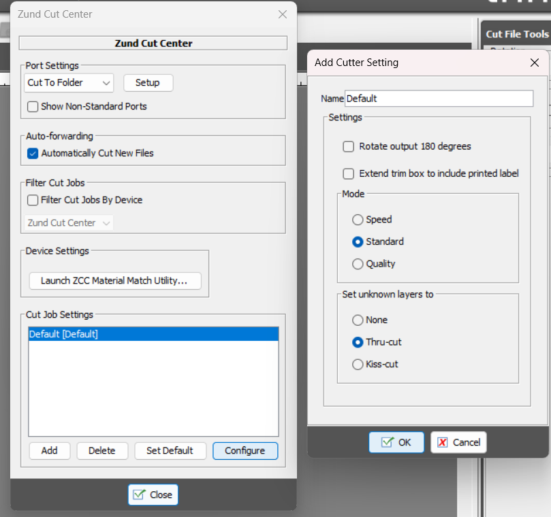This screenshot has width=551, height=517.
Task: Close Add Cutter Setting window with X
Action: click(535, 63)
